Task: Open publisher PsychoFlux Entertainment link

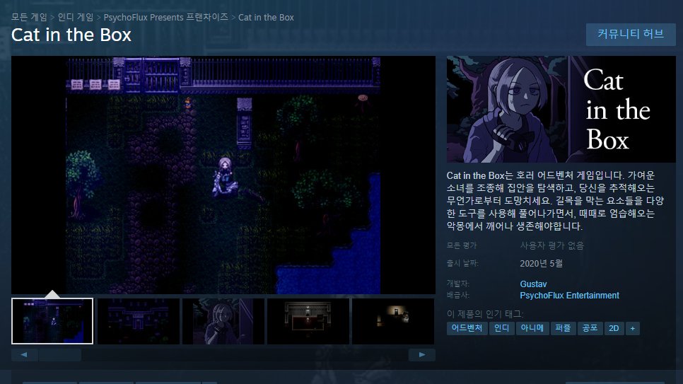Action: [569, 296]
